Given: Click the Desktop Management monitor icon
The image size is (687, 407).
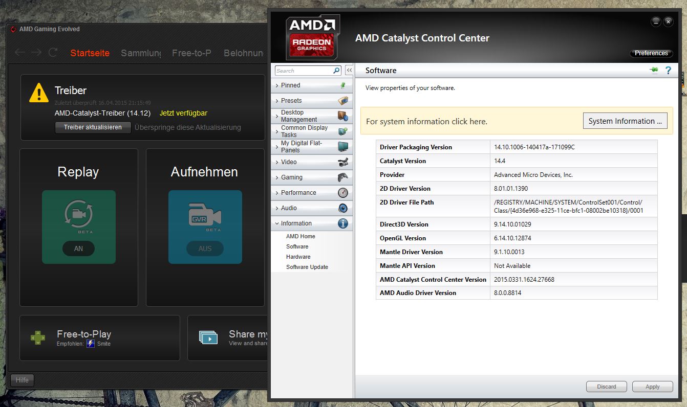Looking at the screenshot, I should (343, 116).
